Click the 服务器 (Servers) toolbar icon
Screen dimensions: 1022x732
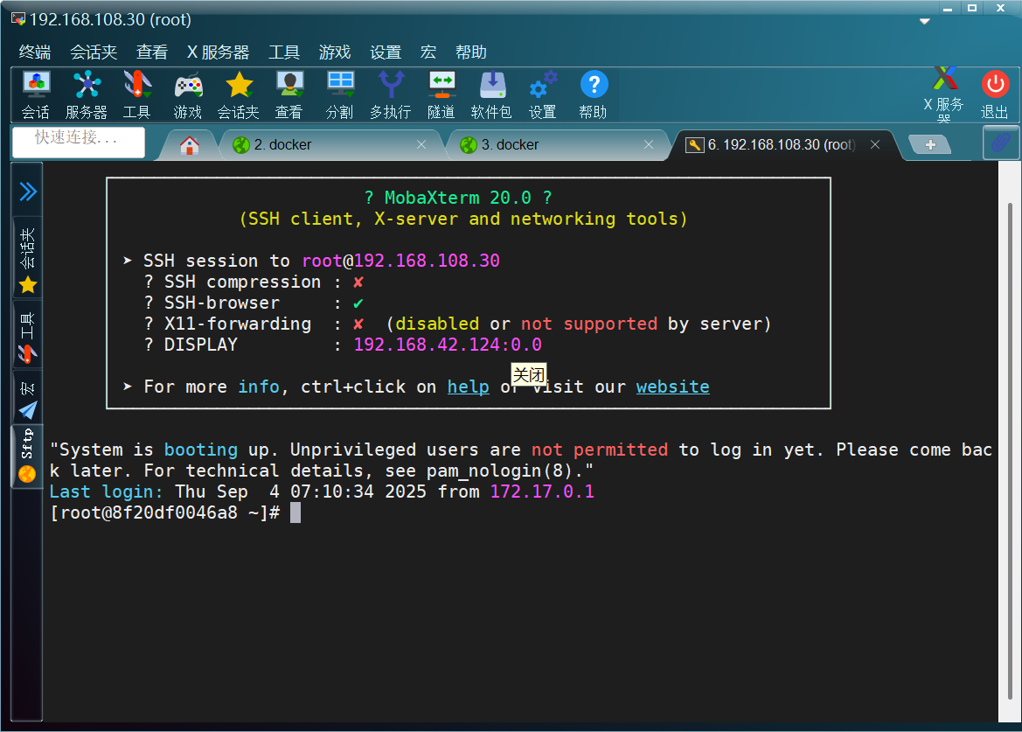pyautogui.click(x=86, y=95)
